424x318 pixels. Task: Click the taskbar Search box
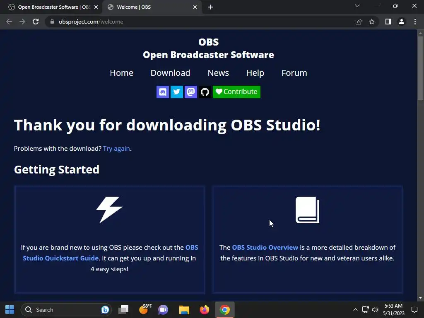point(66,310)
